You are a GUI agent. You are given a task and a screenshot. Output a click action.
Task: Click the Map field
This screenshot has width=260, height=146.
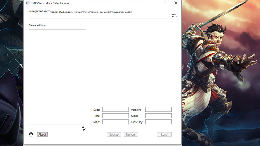[x=115, y=122]
